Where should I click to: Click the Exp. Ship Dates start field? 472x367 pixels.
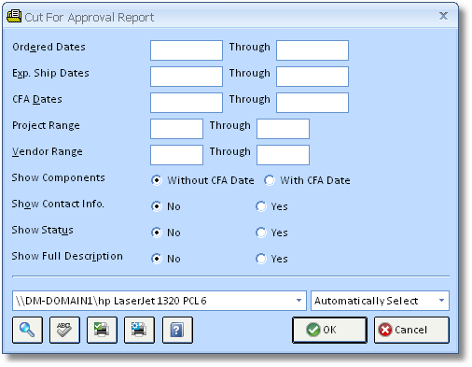(x=187, y=77)
